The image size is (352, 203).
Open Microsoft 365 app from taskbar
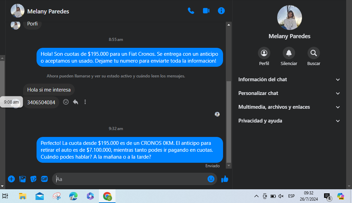pyautogui.click(x=90, y=196)
